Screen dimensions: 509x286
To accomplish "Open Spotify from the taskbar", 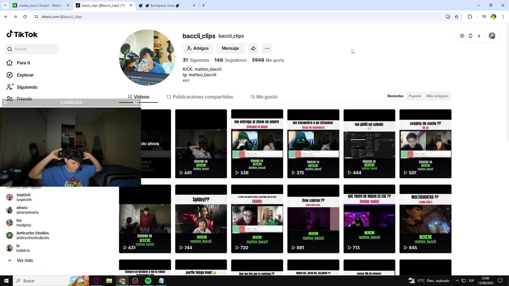I will pyautogui.click(x=148, y=281).
